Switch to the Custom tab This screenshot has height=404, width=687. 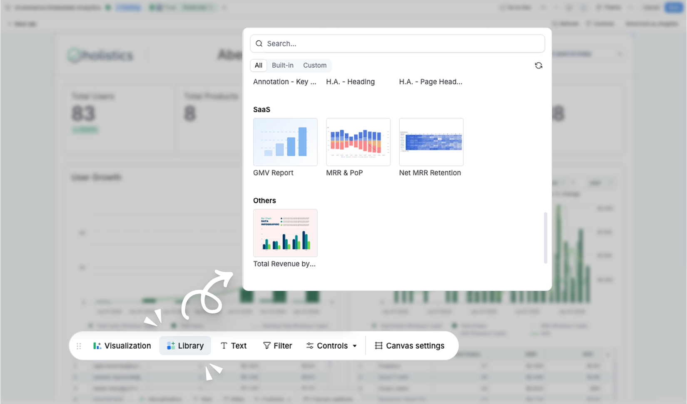[x=315, y=65]
